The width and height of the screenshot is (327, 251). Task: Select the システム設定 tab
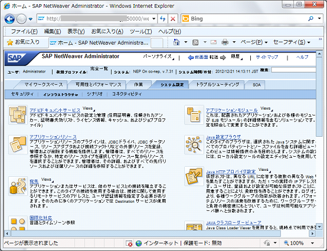coord(172,85)
